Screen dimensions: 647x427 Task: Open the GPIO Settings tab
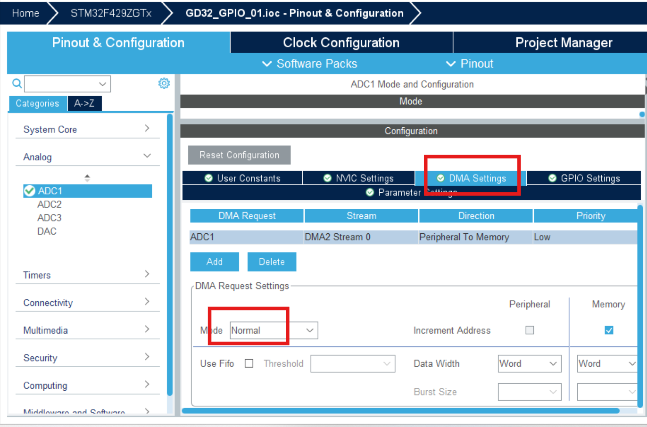click(x=584, y=178)
